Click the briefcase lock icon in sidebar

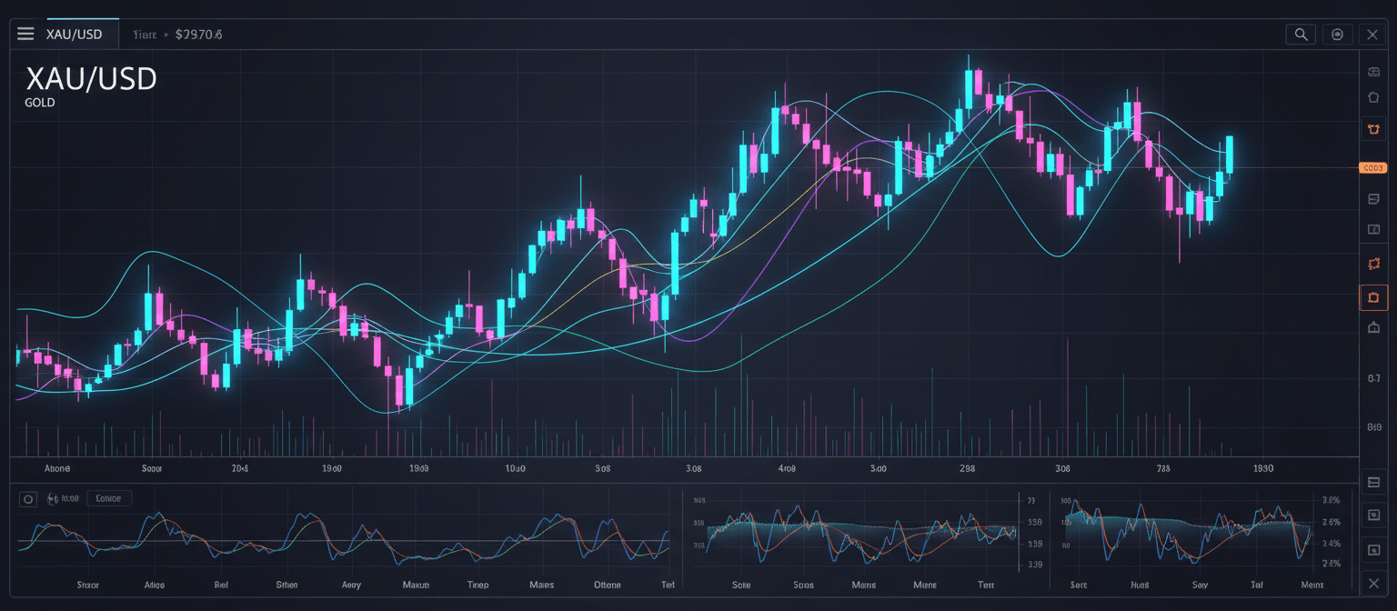point(1373,327)
